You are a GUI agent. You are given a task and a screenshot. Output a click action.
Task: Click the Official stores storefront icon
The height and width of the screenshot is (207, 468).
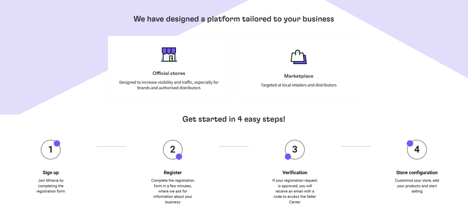[169, 55]
